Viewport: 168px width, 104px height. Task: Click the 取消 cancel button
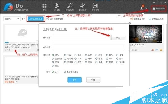point(93,80)
